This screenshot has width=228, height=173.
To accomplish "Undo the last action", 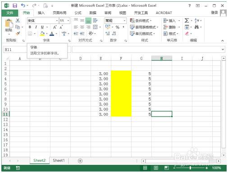I will tap(23, 5).
